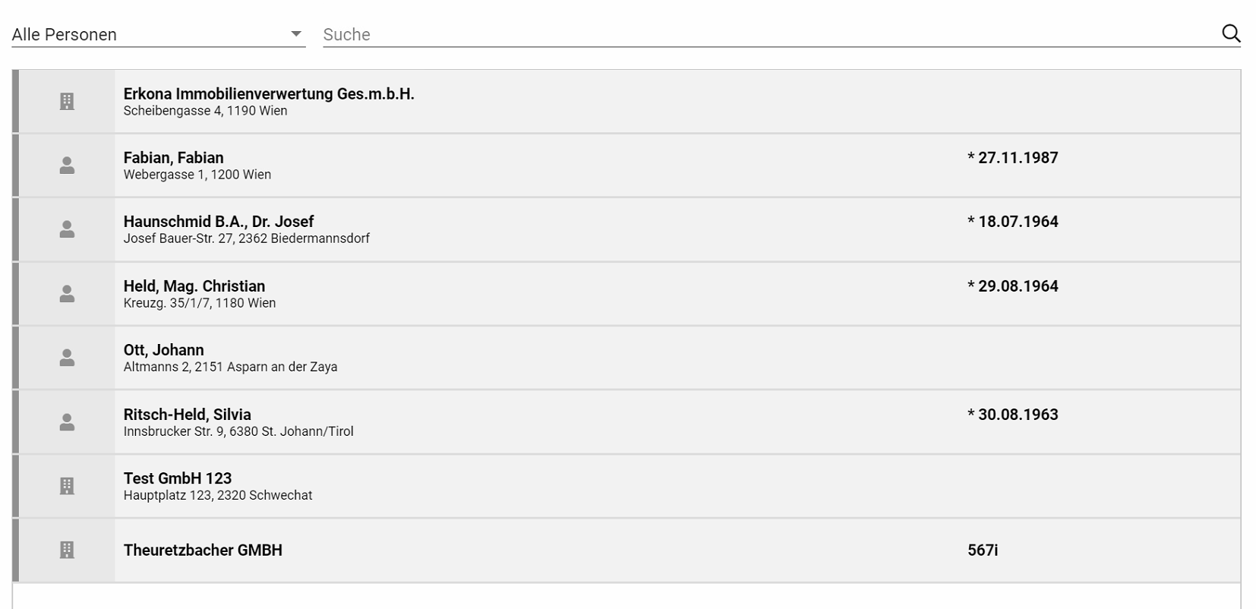Click person icon for Ritsch-Held, Silvia

point(67,422)
